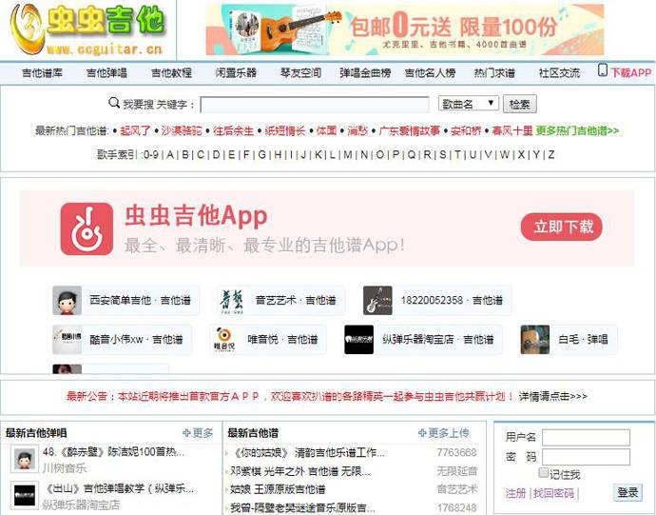This screenshot has width=656, height=515.
Task: Click the 虫虫吉他 site logo
Action: click(87, 30)
